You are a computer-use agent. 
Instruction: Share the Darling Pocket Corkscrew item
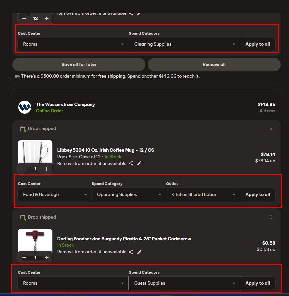click(x=131, y=252)
